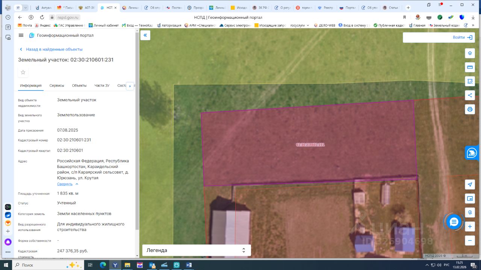
Task: Expand the Легенда legend panel
Action: [x=196, y=250]
